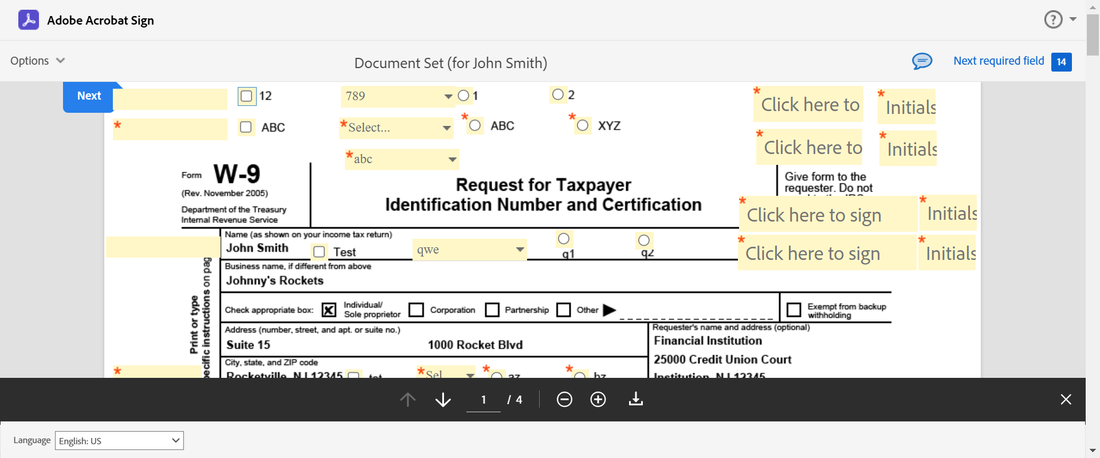The width and height of the screenshot is (1100, 458).
Task: Expand the caret beside the help icon
Action: coord(1073,19)
